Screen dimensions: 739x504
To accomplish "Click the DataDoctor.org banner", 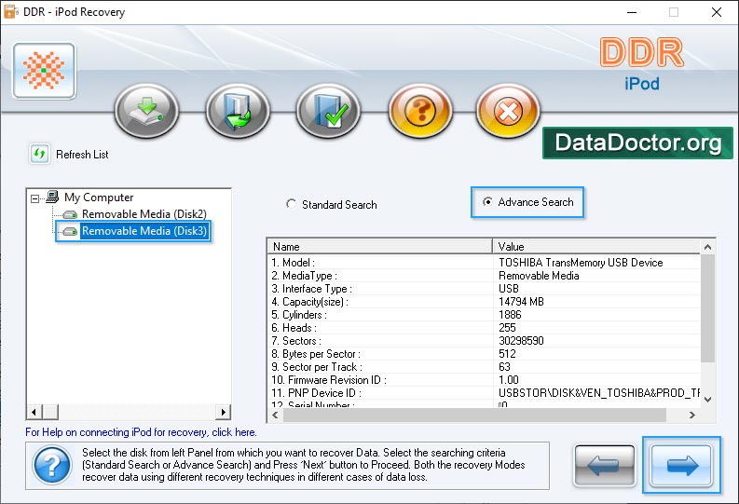I will coord(637,143).
